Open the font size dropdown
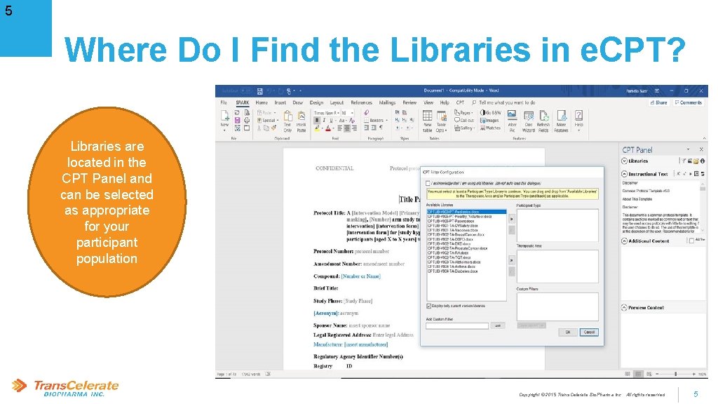 point(352,113)
